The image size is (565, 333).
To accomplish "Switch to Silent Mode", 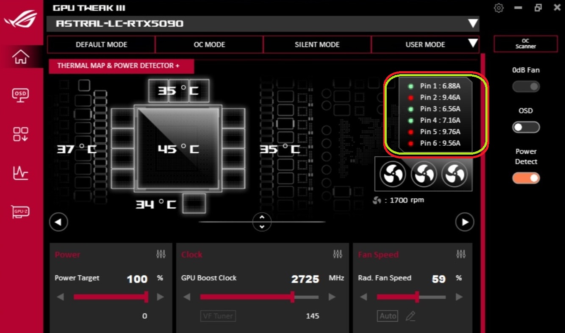I will click(317, 44).
